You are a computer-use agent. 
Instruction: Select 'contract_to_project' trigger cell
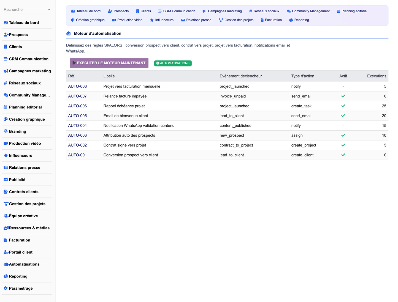point(236,145)
